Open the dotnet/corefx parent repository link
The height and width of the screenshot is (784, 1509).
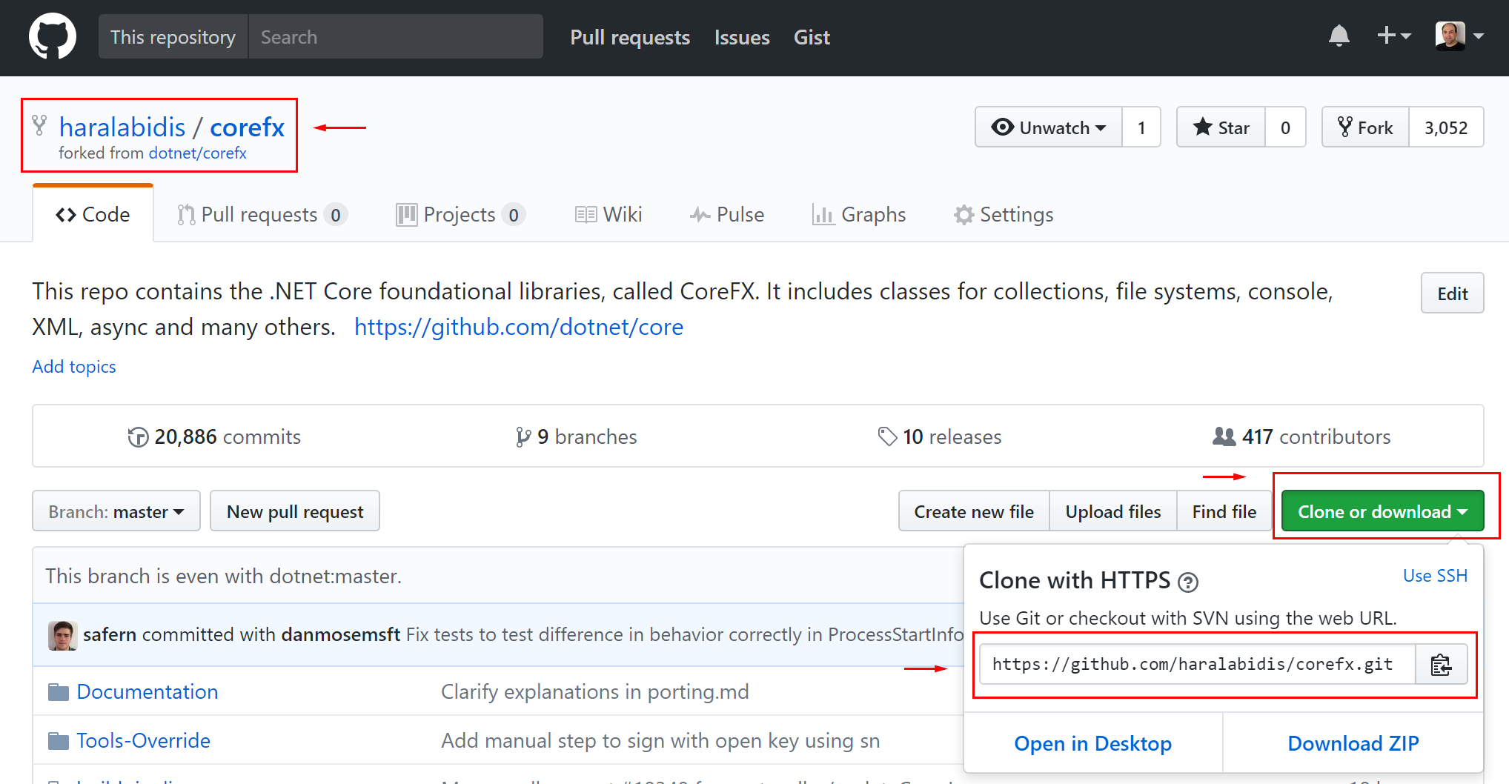tap(198, 153)
